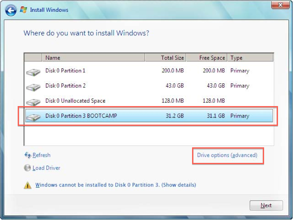Select Disk 0 Unallocated Space
Image resolution: width=294 pixels, height=221 pixels.
(x=149, y=101)
